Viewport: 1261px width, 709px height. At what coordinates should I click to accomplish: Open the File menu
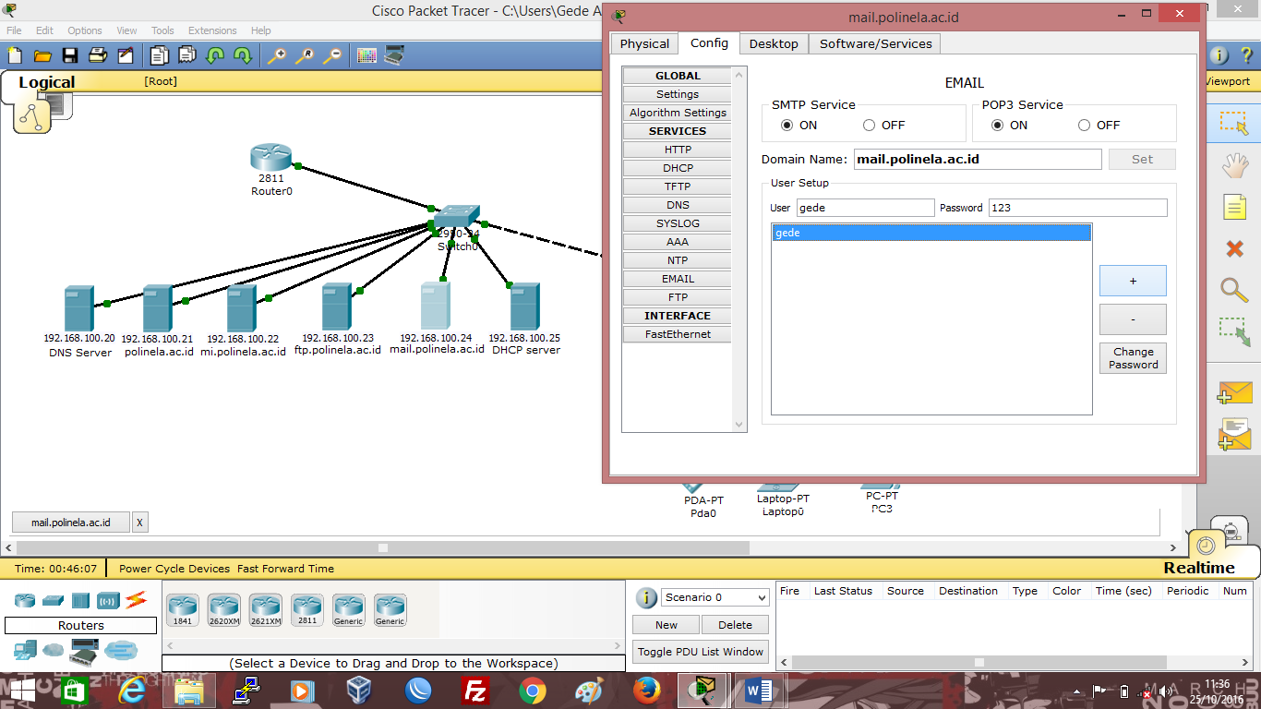(14, 30)
